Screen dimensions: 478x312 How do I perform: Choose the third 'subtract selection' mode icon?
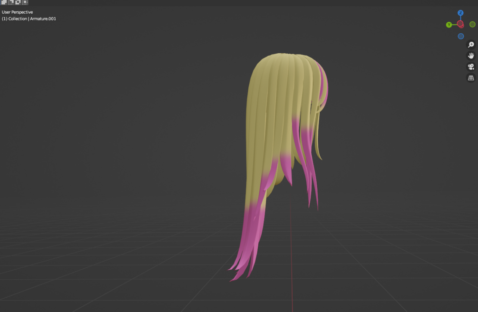(x=18, y=2)
